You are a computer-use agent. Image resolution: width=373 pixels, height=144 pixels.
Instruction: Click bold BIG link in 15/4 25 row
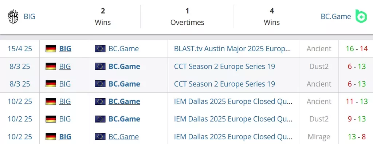(65, 49)
